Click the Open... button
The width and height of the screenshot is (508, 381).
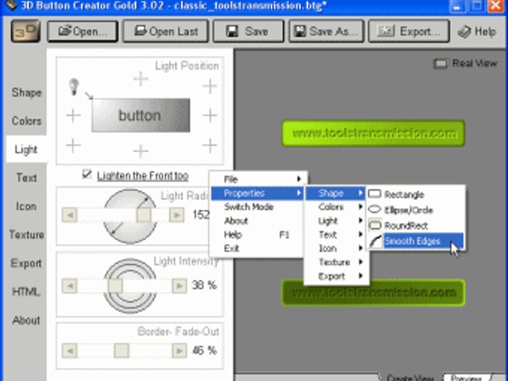point(82,32)
